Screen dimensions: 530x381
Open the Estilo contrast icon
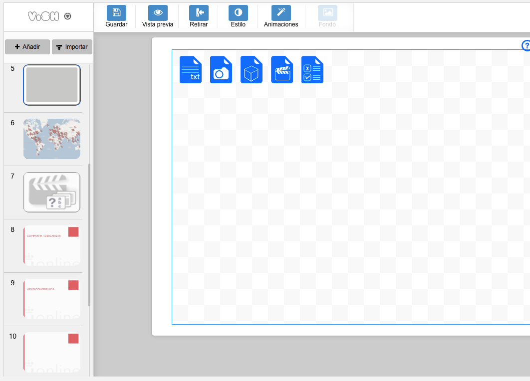(238, 13)
